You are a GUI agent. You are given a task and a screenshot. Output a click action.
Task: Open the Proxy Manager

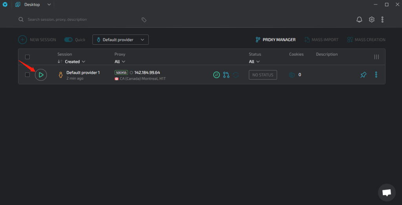tap(275, 40)
